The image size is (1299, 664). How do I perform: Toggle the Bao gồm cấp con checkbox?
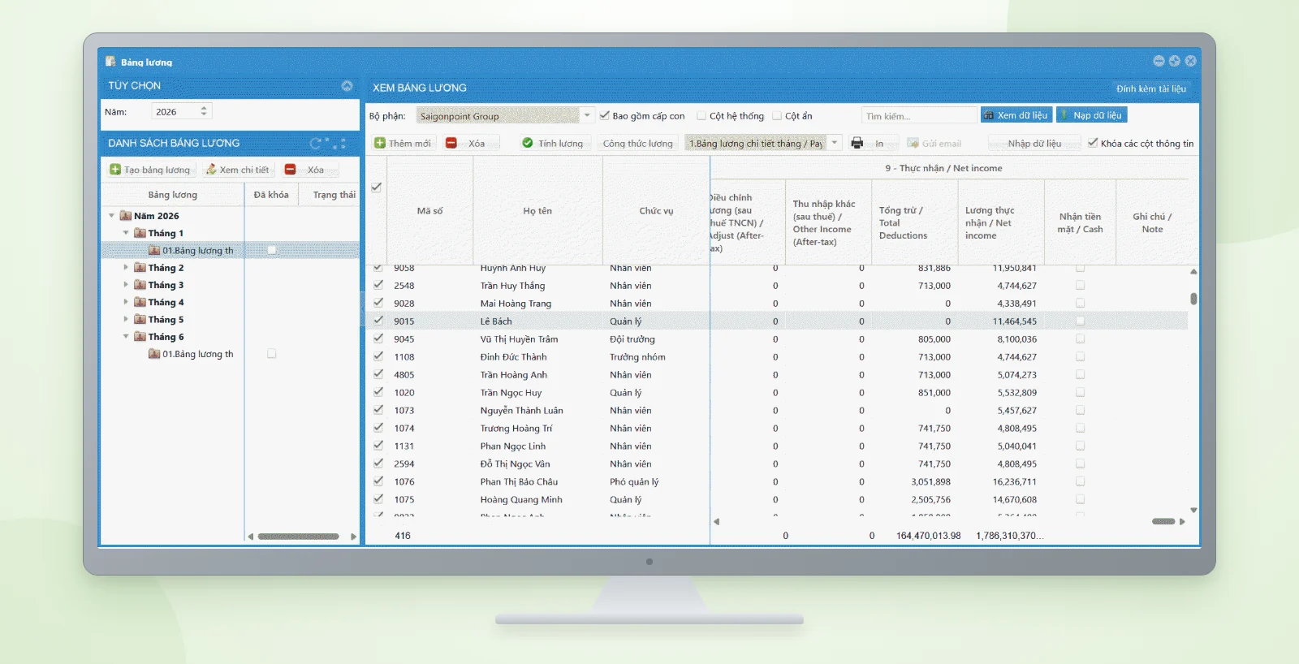[605, 115]
